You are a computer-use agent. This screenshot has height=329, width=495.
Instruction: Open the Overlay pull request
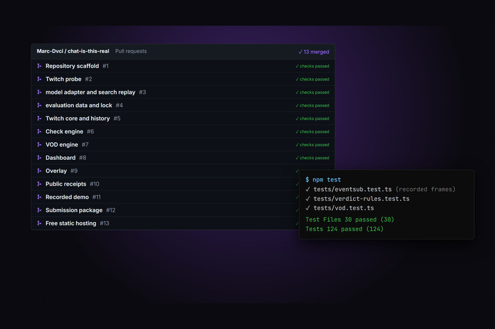pyautogui.click(x=56, y=171)
